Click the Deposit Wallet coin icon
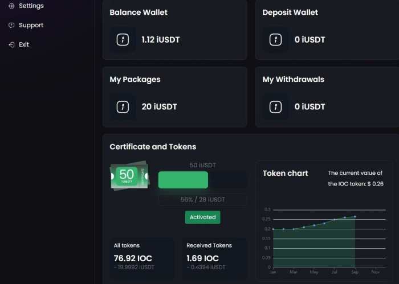399x284 pixels. click(275, 40)
